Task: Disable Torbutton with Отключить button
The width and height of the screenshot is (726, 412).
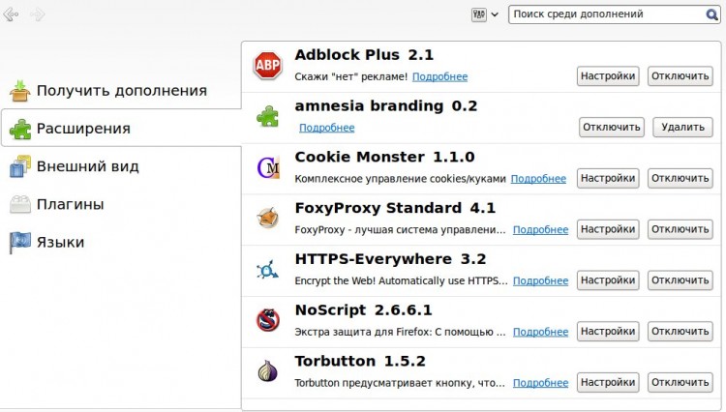Action: tap(680, 382)
